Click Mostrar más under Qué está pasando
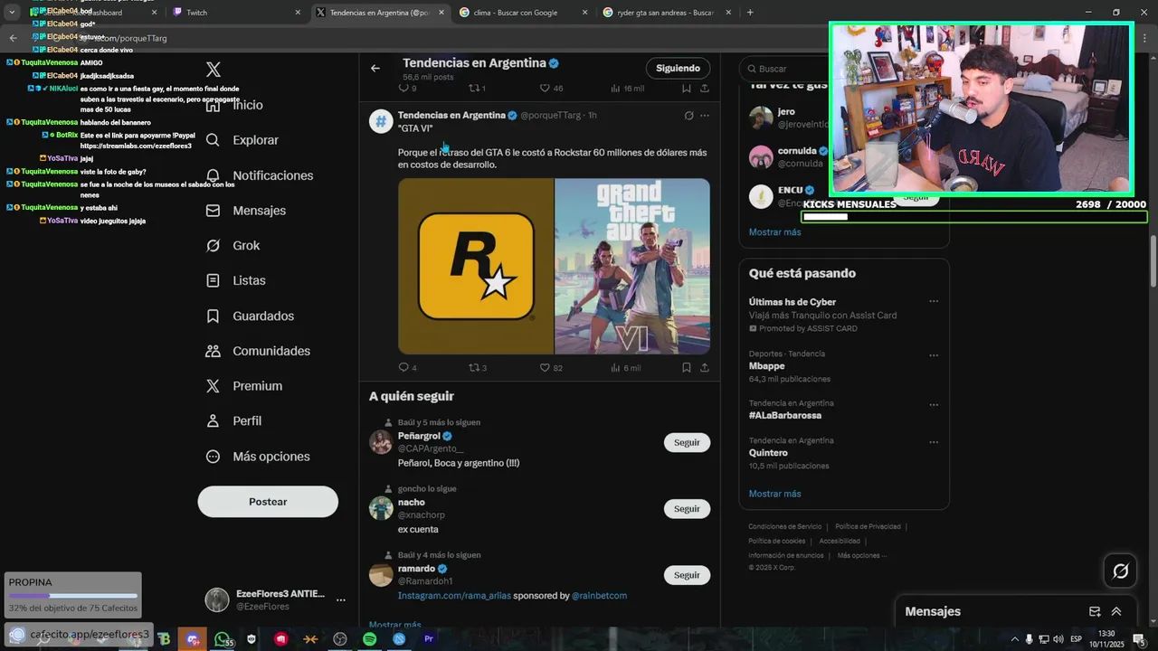Viewport: 1158px width, 651px height. (774, 494)
